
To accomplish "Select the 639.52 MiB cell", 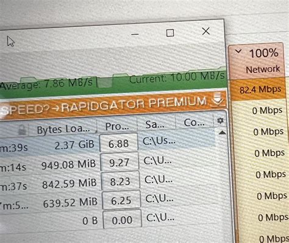I will pyautogui.click(x=70, y=203).
